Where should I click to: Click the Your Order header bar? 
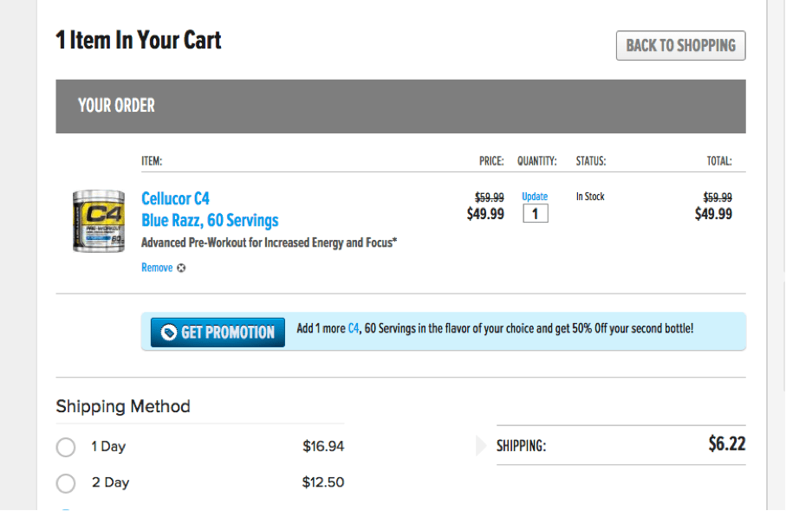point(400,107)
